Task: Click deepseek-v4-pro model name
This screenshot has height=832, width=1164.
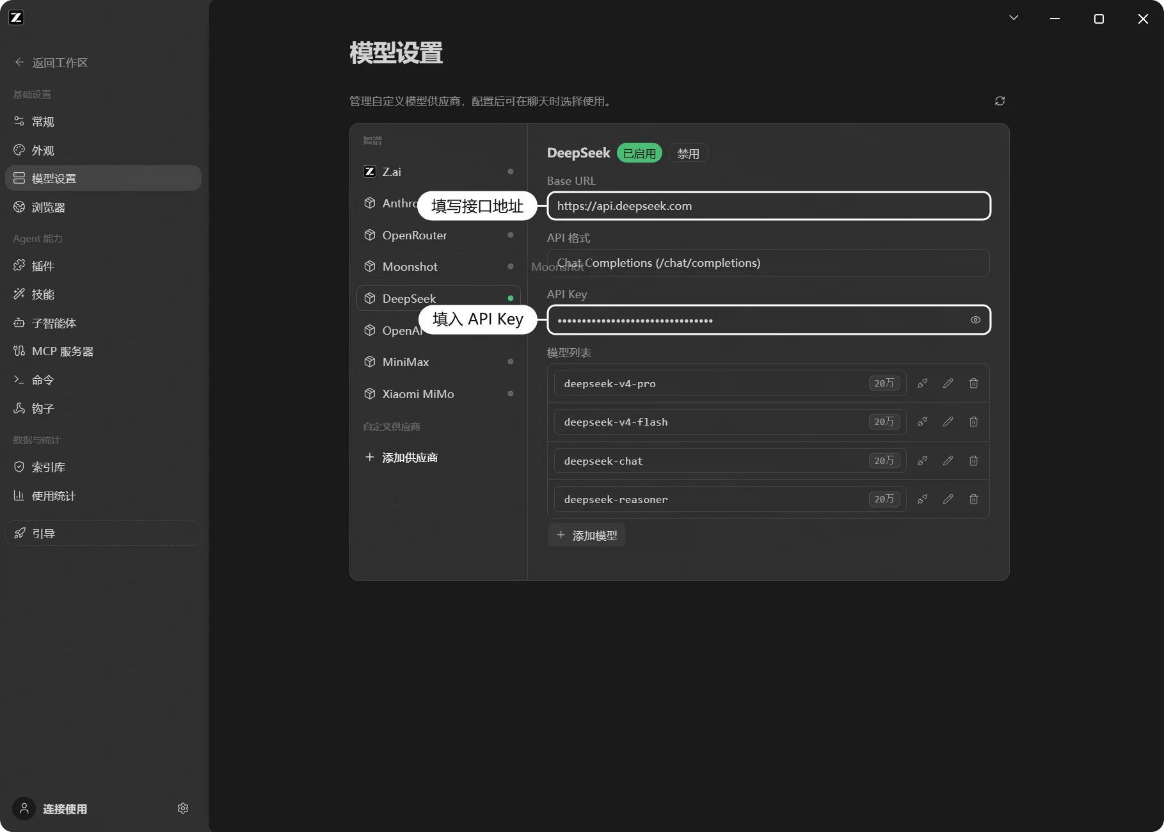Action: point(610,383)
